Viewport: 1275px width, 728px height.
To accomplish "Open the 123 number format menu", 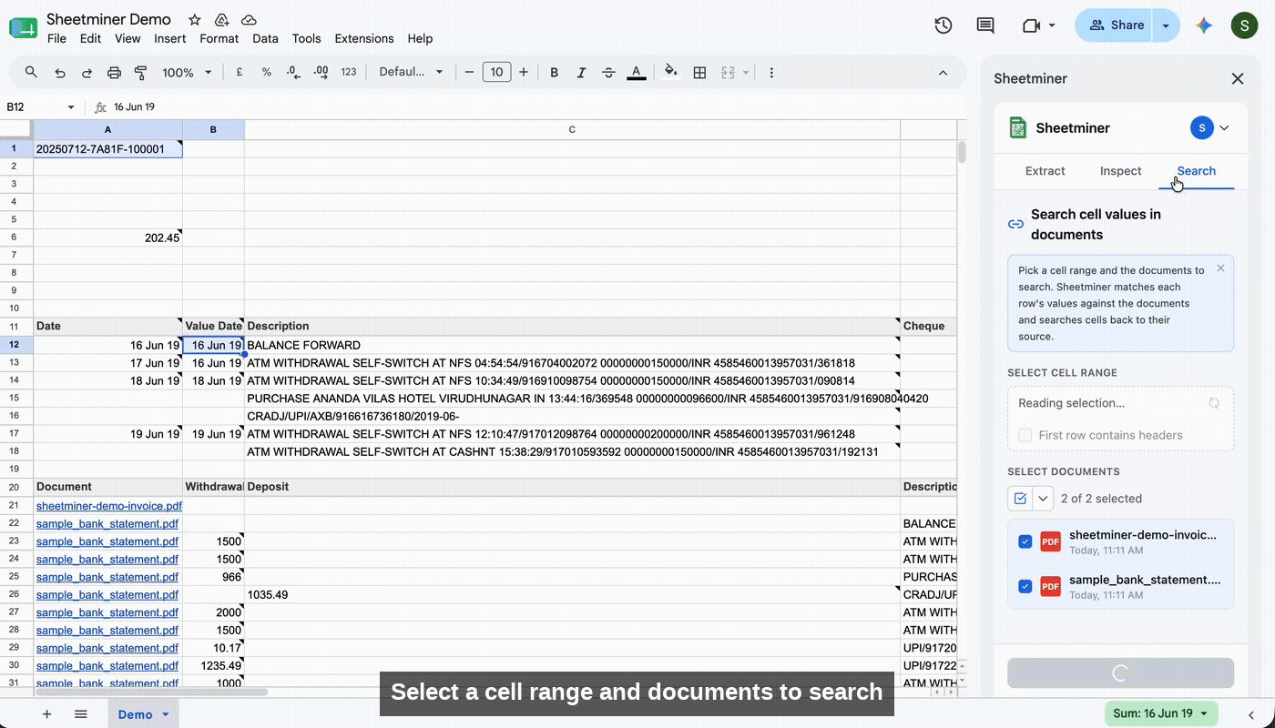I will 349,73.
